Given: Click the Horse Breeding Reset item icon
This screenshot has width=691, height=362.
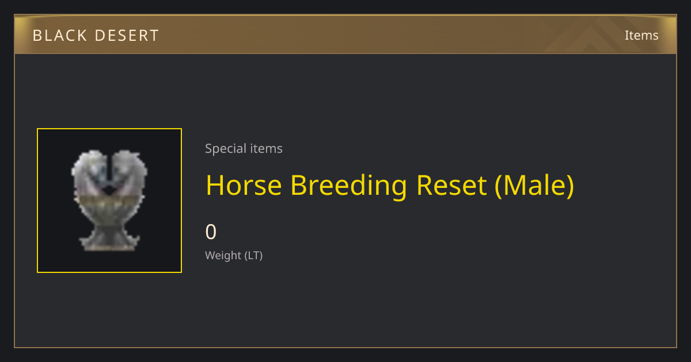Looking at the screenshot, I should 109,200.
